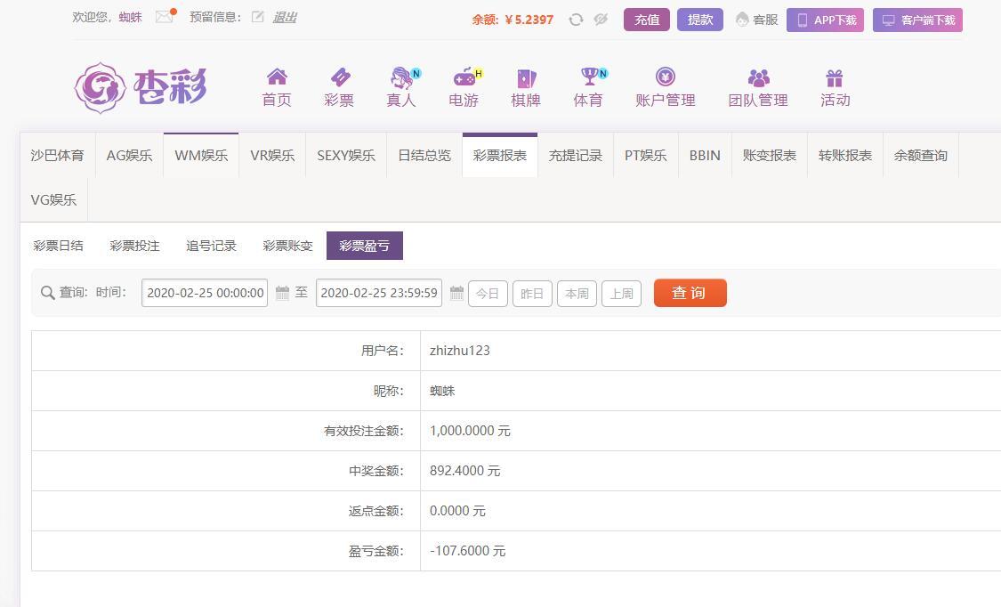Open the 棋牌 cards icon
The width and height of the screenshot is (1001, 607).
pyautogui.click(x=526, y=77)
